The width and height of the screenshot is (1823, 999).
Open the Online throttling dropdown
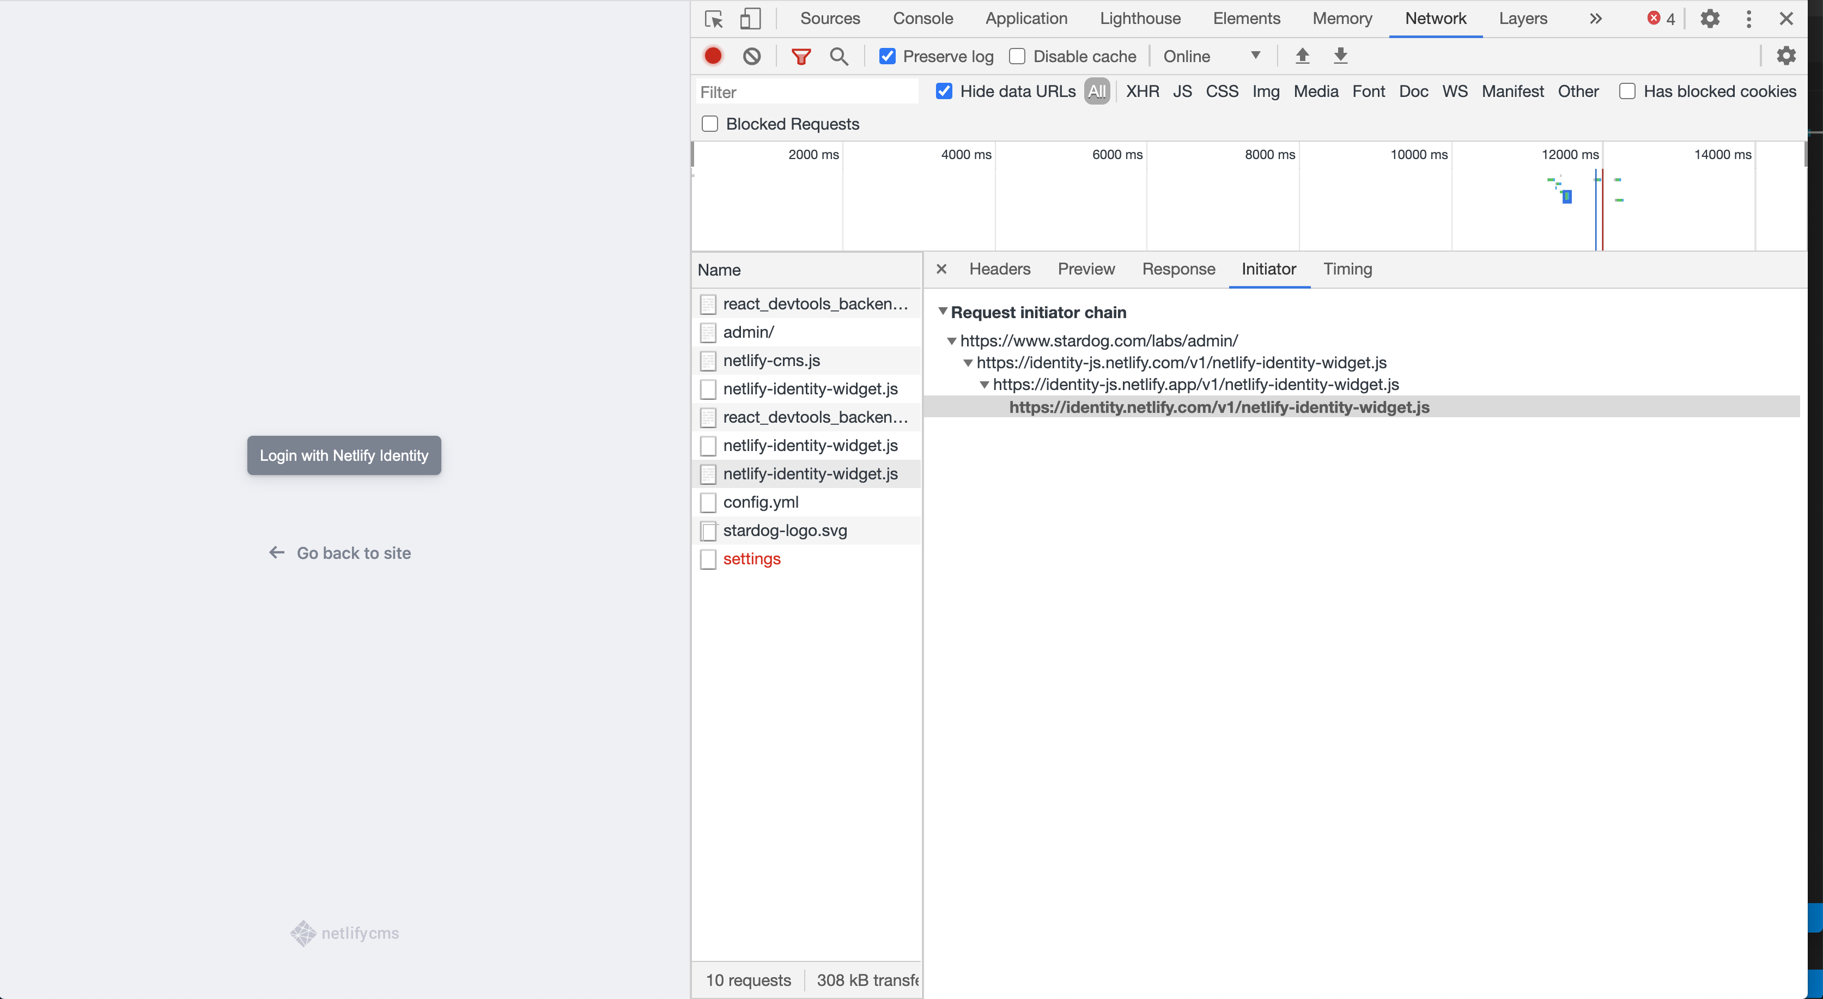pyautogui.click(x=1212, y=56)
